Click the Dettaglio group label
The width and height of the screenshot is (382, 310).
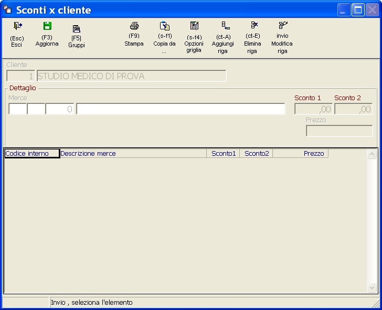(23, 88)
